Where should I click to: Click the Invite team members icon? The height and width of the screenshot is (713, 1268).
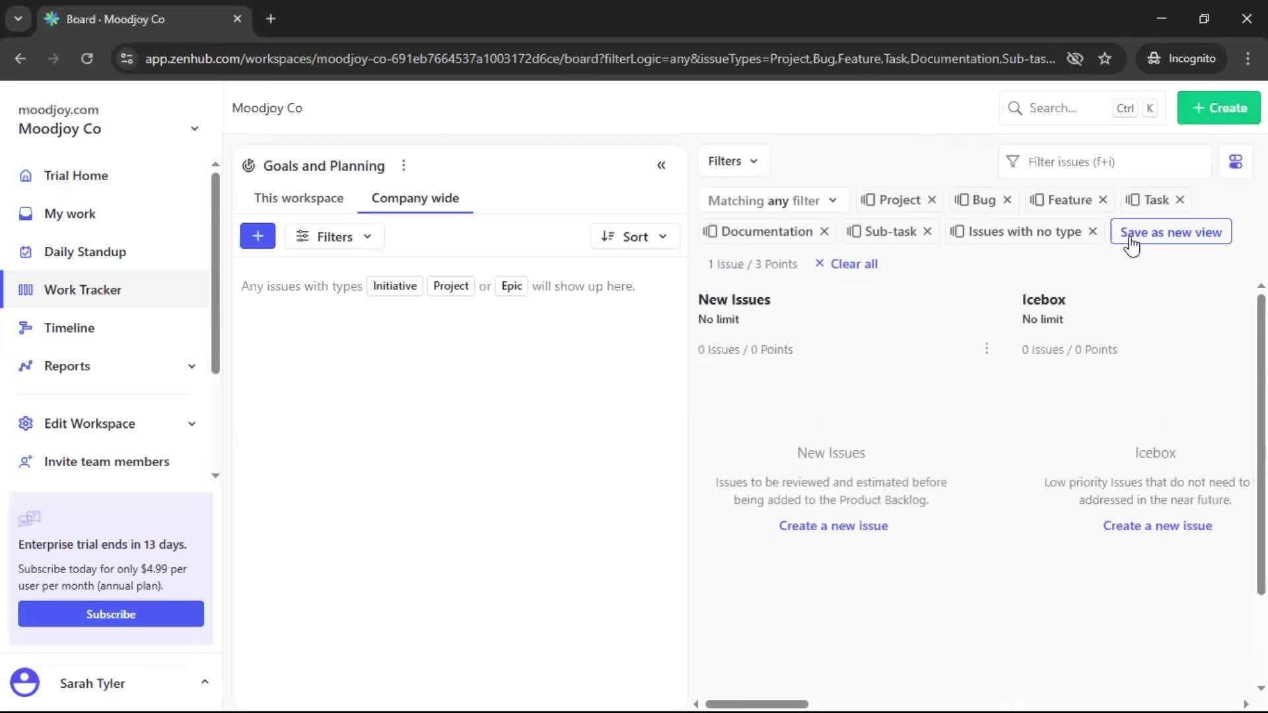(25, 461)
